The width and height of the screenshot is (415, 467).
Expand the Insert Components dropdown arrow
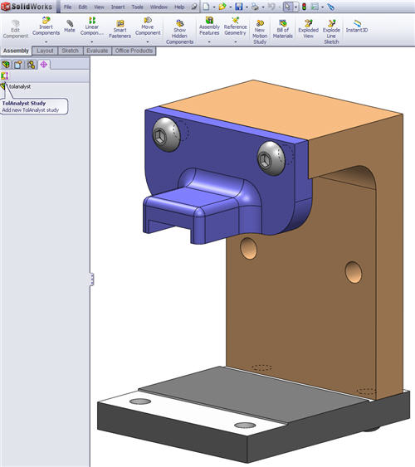click(x=46, y=42)
